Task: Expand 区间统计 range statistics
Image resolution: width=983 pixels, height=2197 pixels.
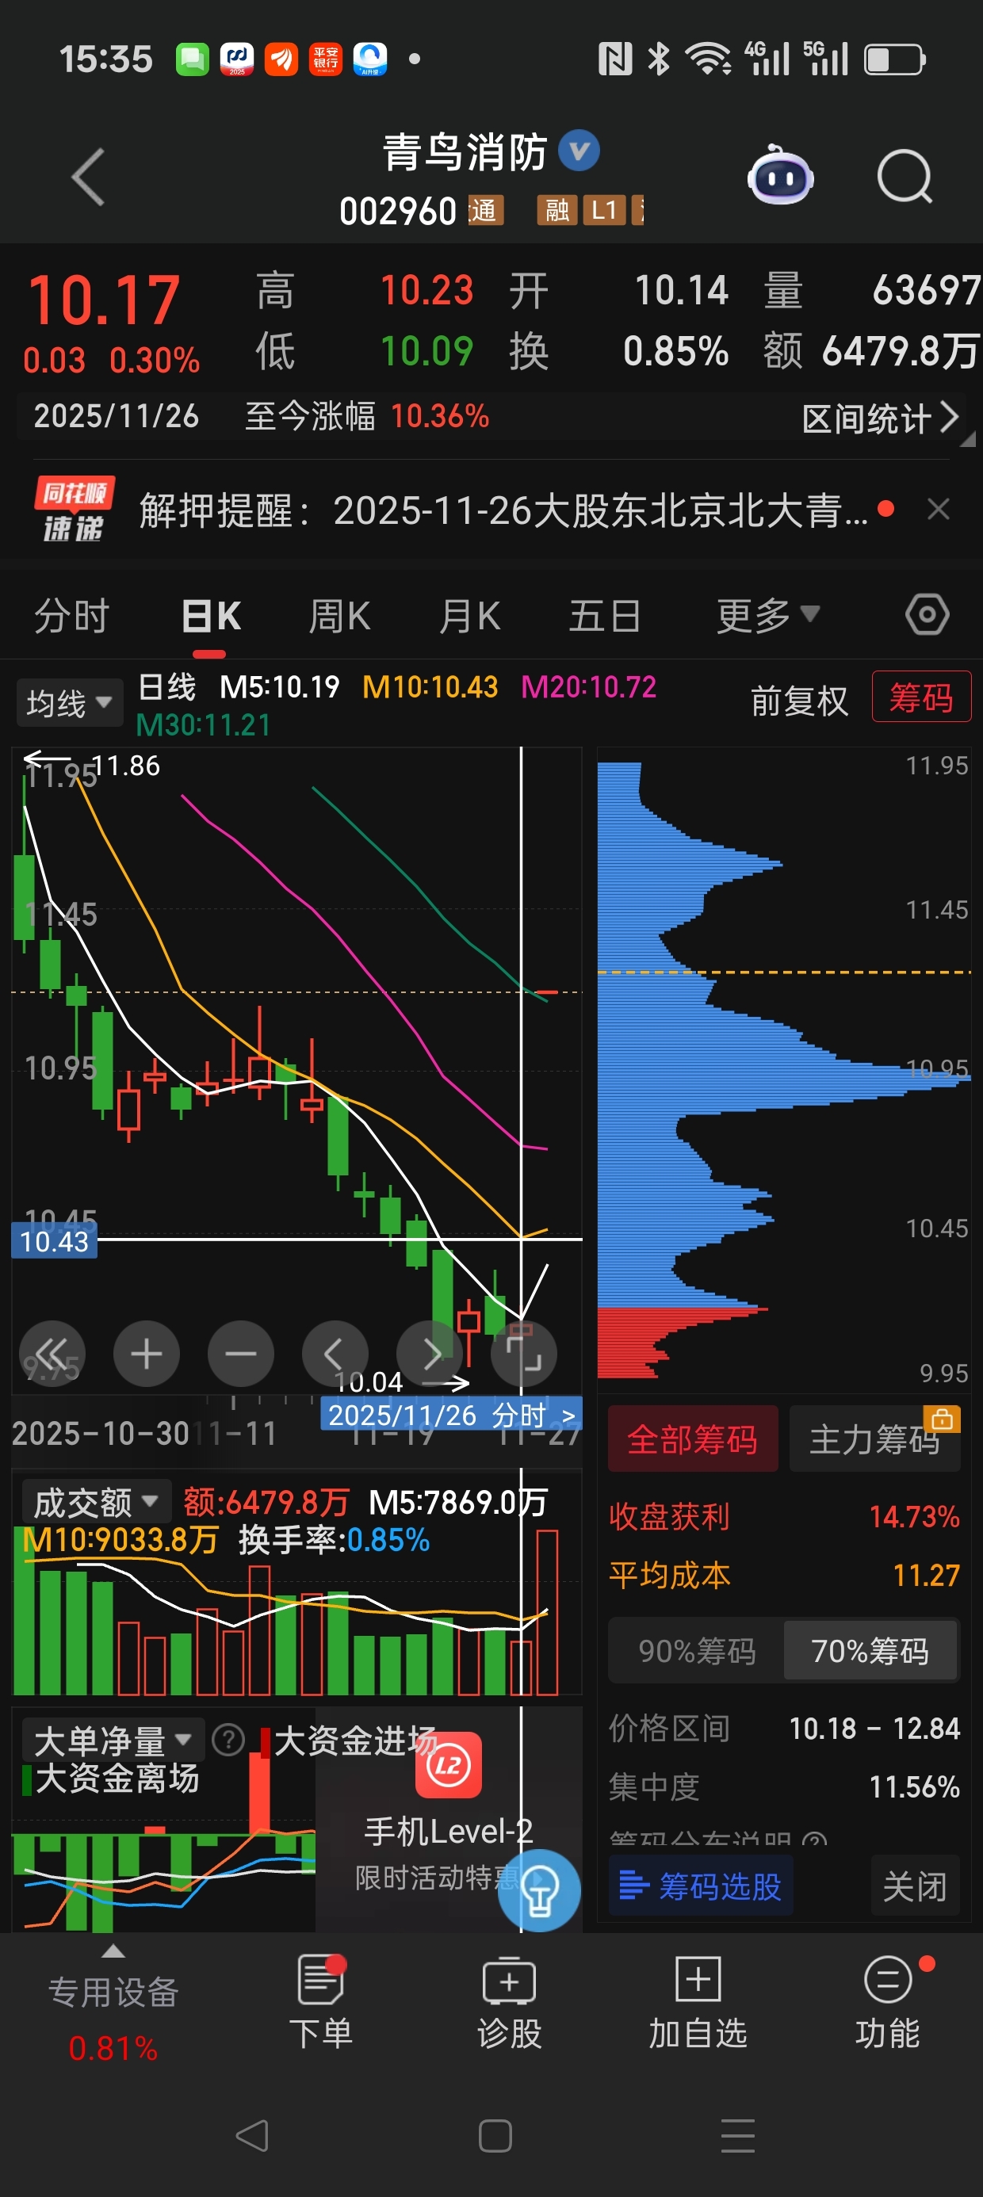Action: (881, 418)
